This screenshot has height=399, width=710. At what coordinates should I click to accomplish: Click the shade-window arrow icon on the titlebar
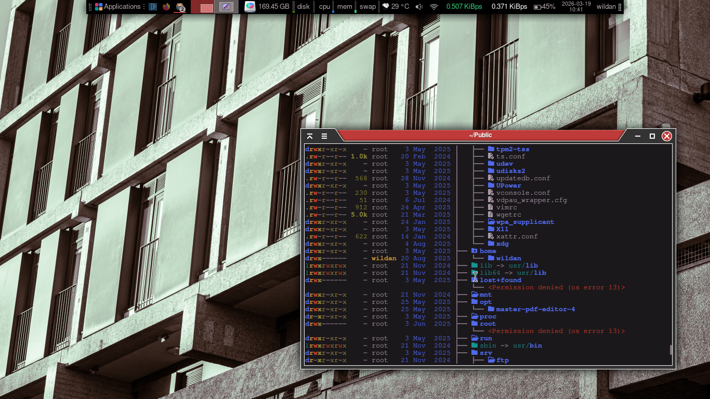[310, 136]
